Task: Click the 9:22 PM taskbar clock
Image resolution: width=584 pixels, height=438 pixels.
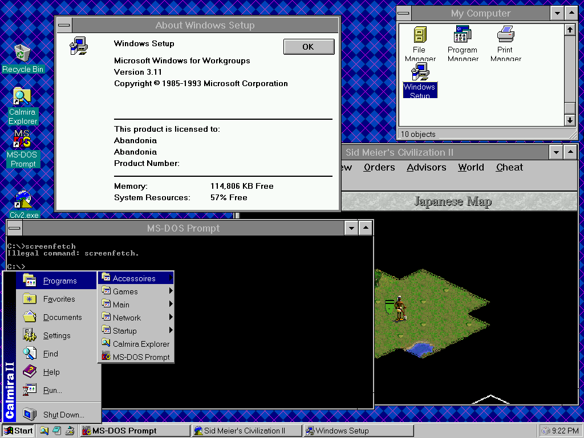Action: (x=565, y=431)
